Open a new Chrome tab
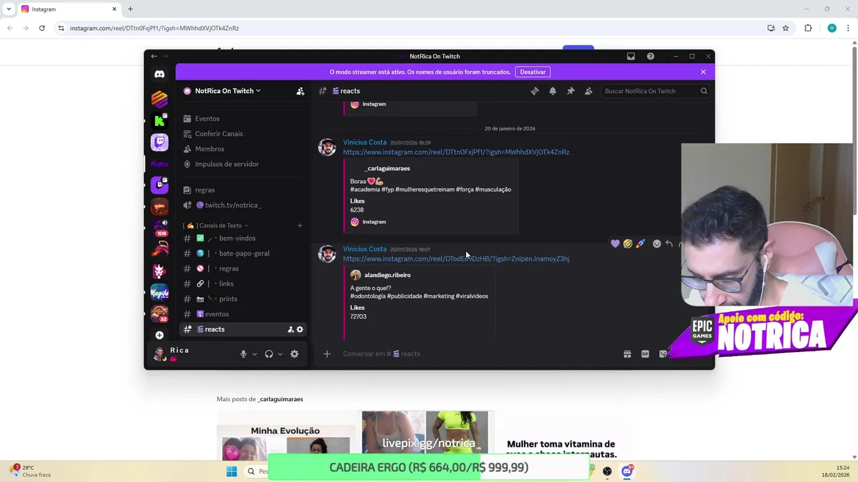This screenshot has width=858, height=482. click(x=130, y=9)
